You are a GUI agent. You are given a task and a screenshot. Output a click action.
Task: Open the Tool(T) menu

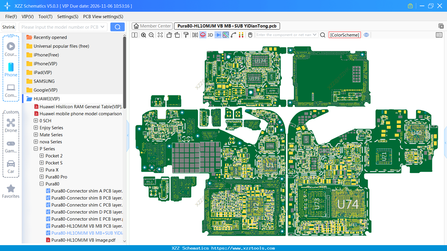click(45, 17)
